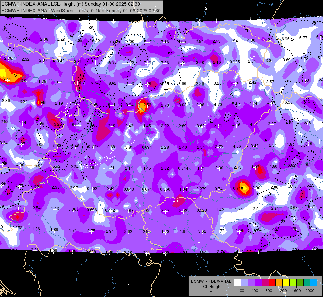323x297 pixels.
Task: Click the value 0.718 beside yellow hotspot
Action: click(x=238, y=188)
